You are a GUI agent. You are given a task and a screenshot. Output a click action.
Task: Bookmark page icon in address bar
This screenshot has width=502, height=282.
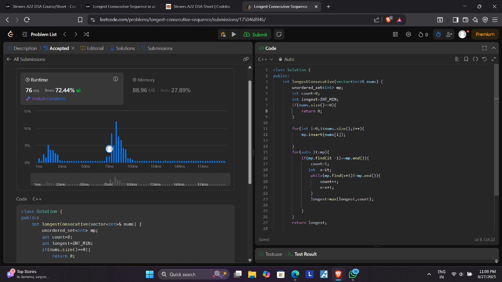pos(80,20)
